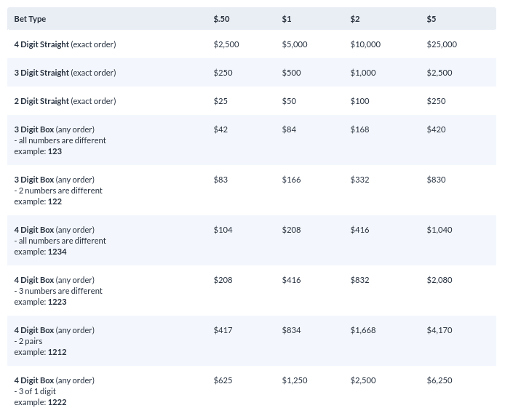Select the $42 payout value

coord(220,129)
